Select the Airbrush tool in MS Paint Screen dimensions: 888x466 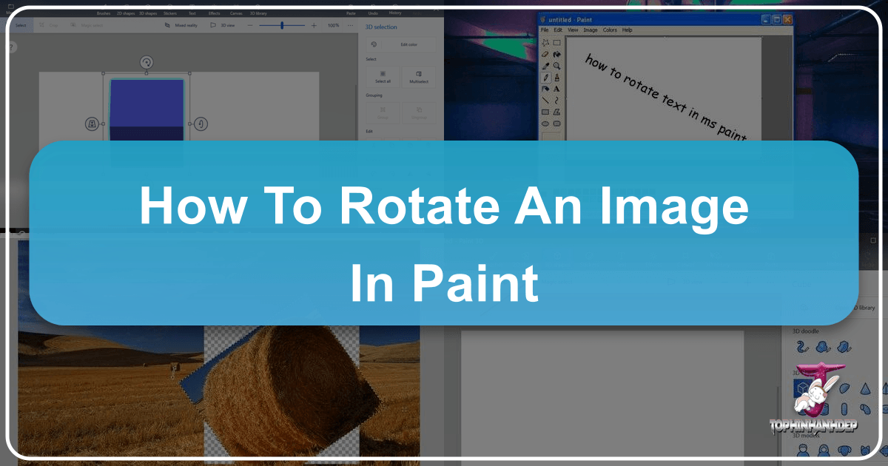pos(545,88)
